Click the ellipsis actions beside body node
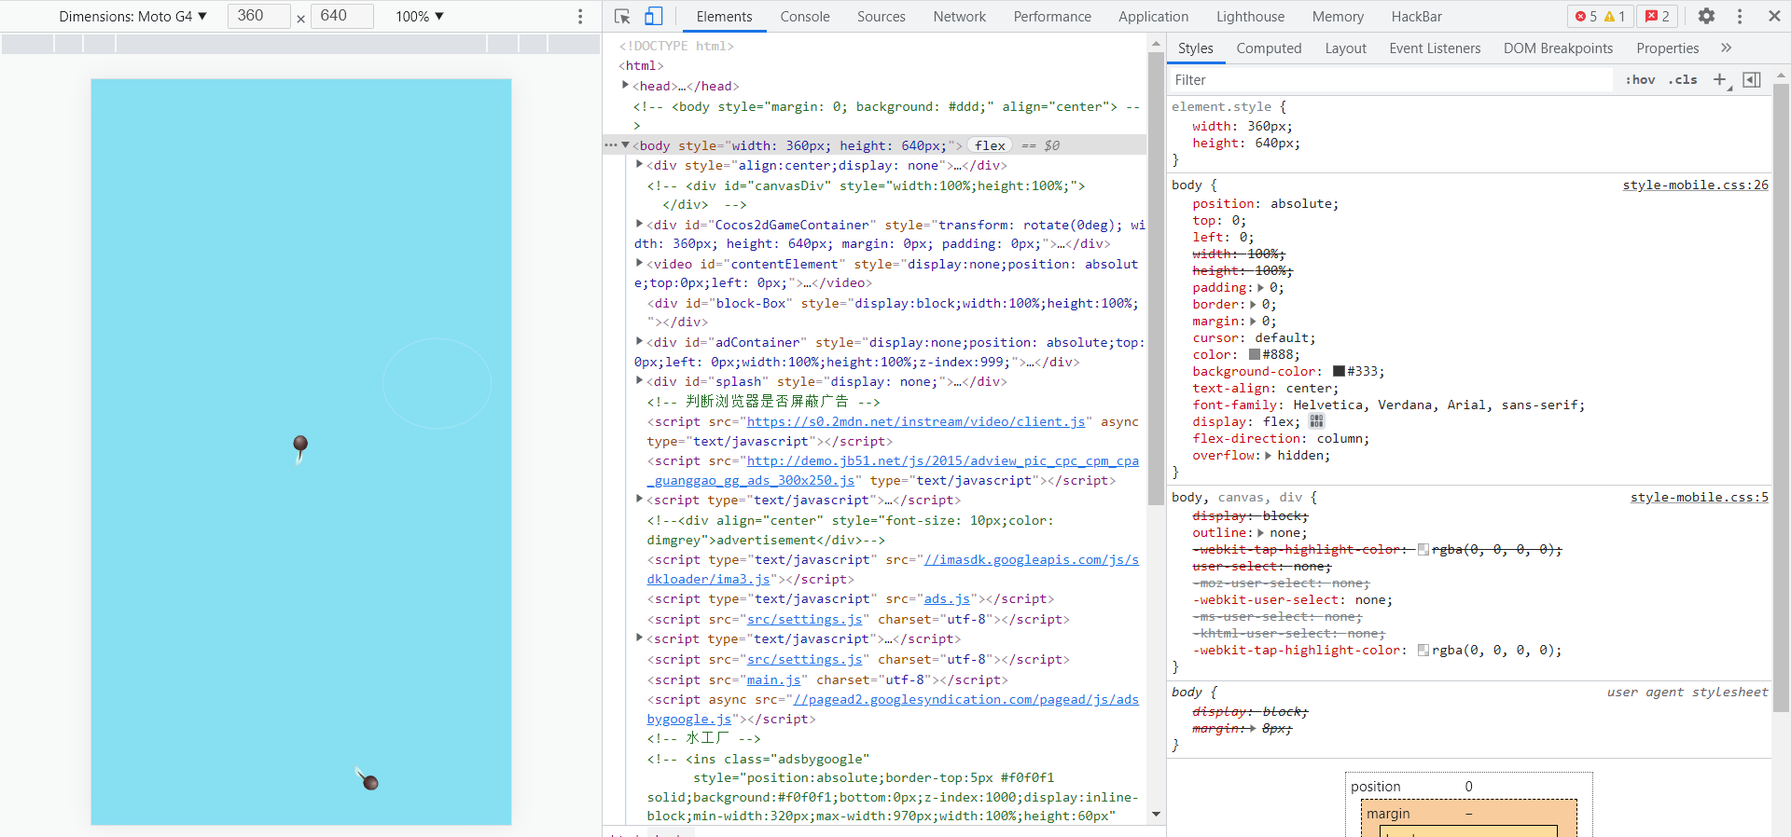Image resolution: width=1791 pixels, height=837 pixels. pyautogui.click(x=611, y=145)
